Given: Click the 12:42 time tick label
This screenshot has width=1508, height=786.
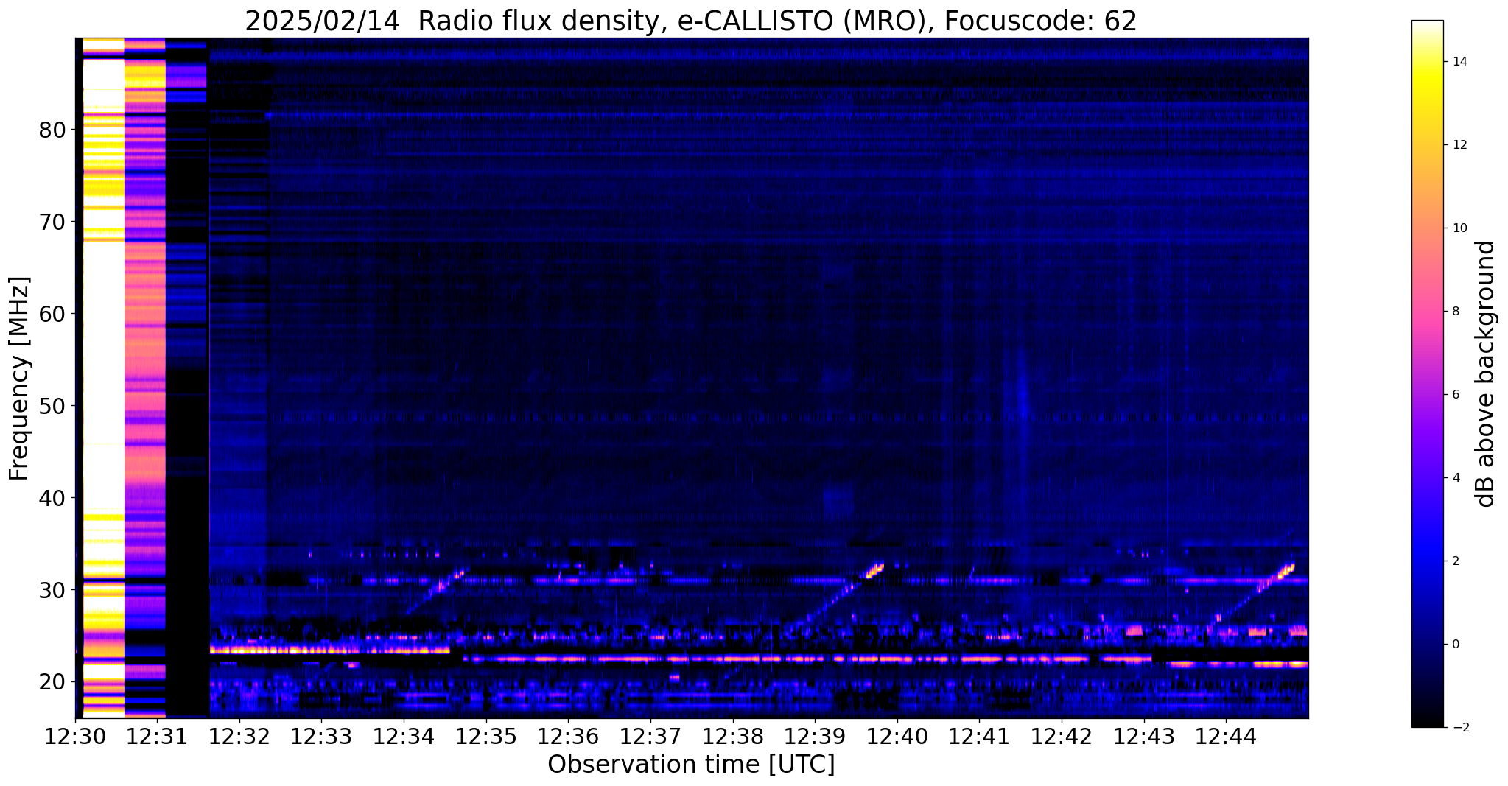Looking at the screenshot, I should pos(1062,736).
